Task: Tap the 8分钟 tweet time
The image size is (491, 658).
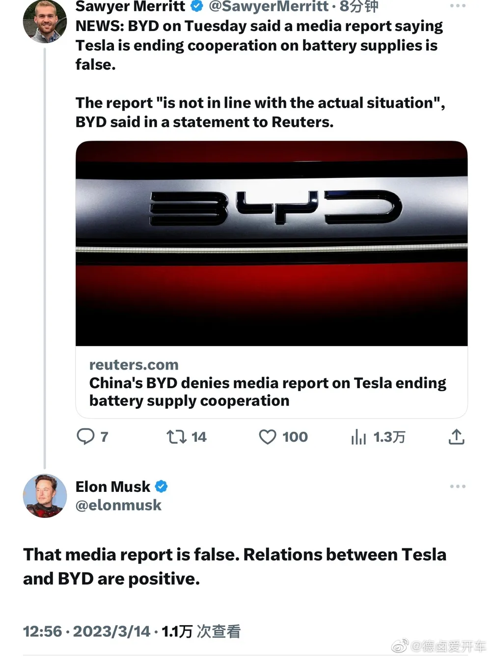Action: tap(359, 6)
